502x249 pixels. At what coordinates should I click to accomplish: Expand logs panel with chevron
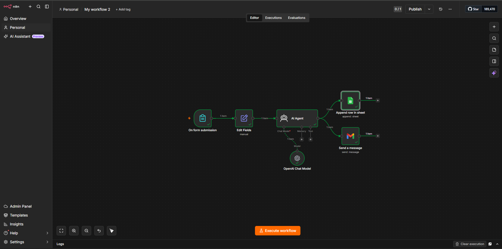(x=497, y=244)
